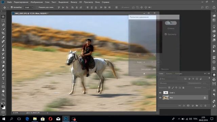The image size is (217, 122).
Task: Click the Create new group folder icon
Action: tap(197, 106)
